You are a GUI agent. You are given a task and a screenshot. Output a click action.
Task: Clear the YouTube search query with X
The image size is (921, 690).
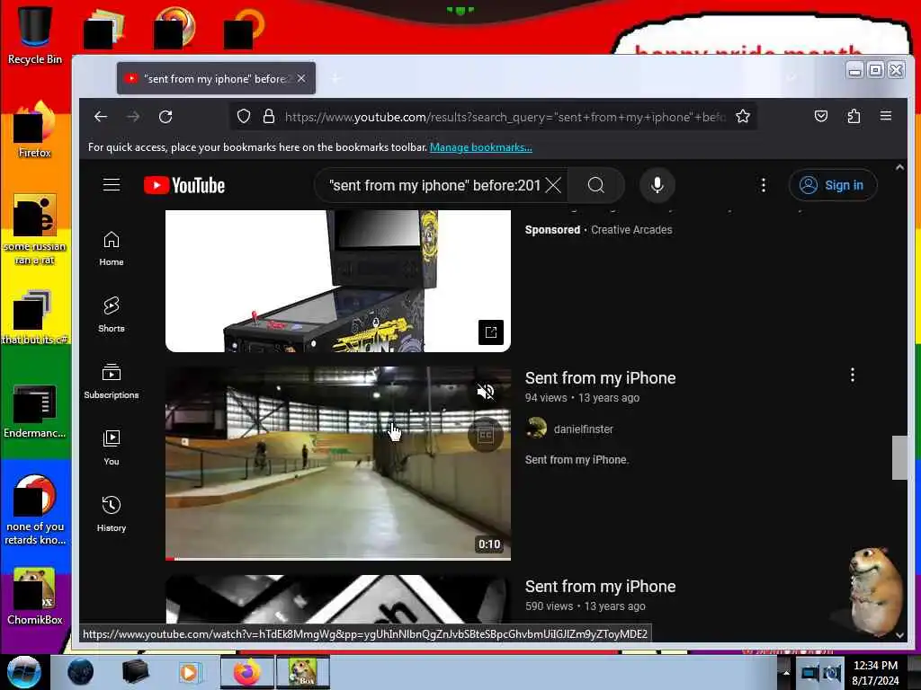click(x=553, y=185)
